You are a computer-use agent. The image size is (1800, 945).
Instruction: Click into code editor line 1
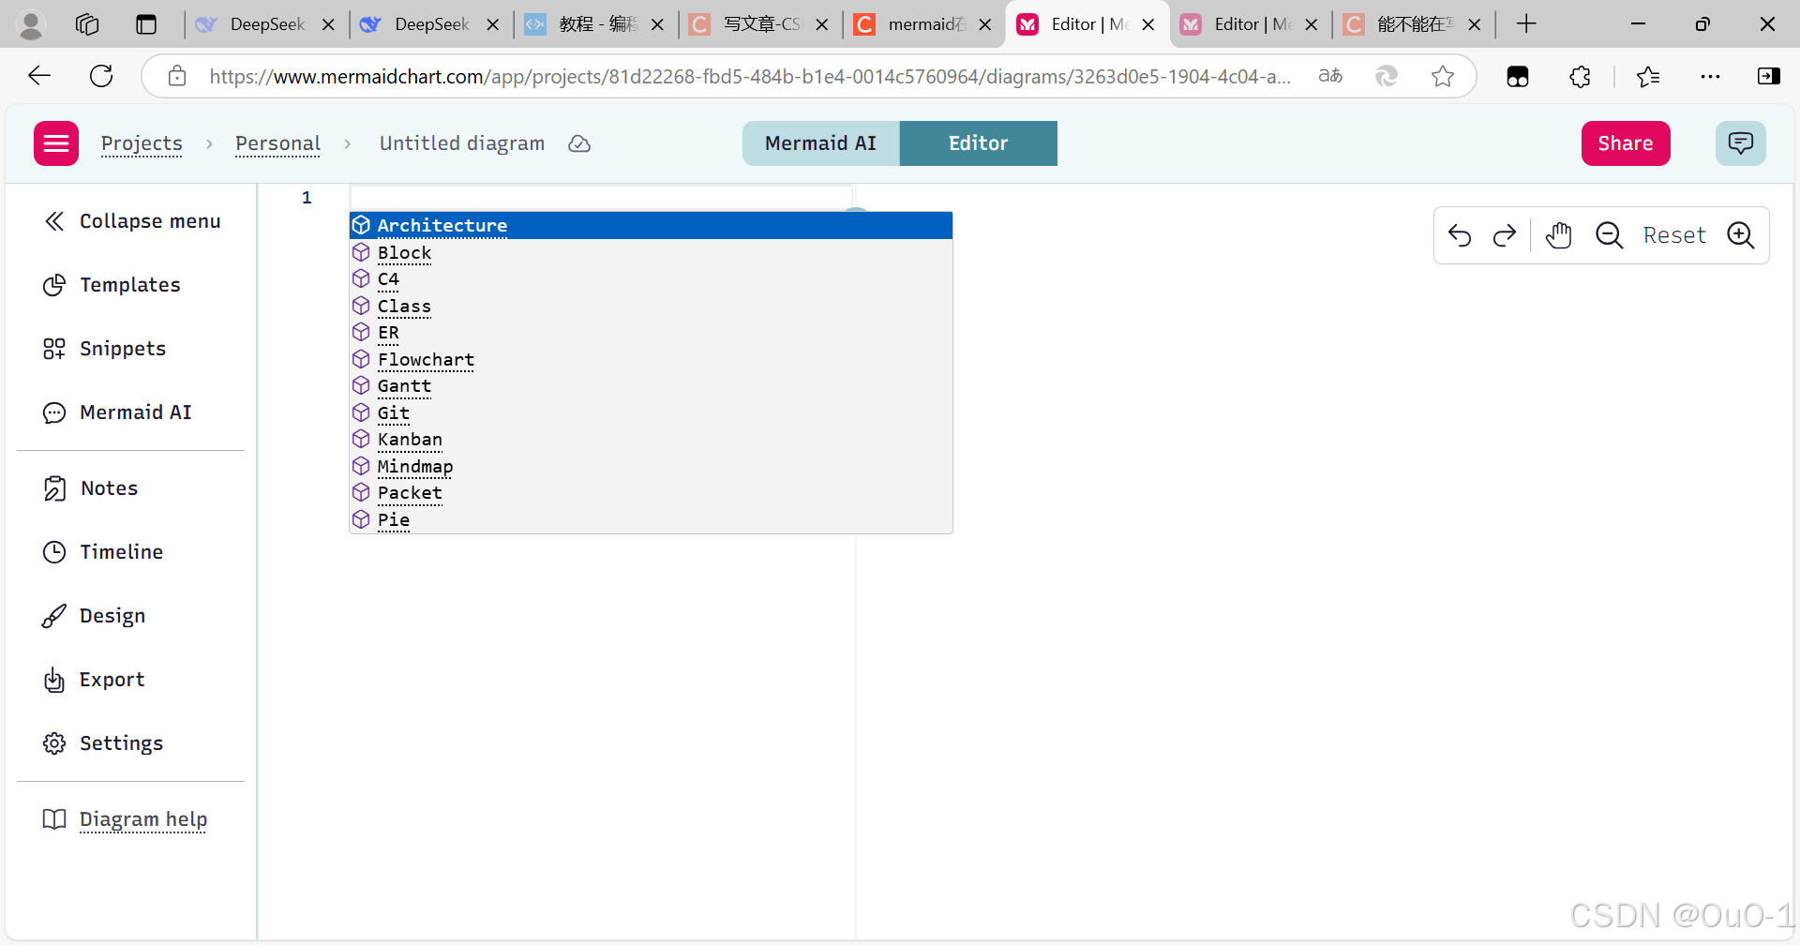(600, 198)
